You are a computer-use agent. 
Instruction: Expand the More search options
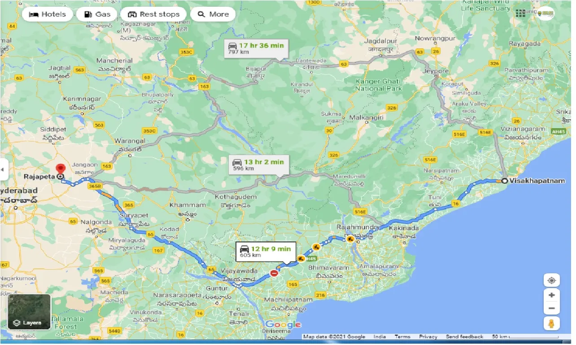(213, 14)
